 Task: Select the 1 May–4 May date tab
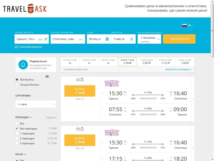point(146,62)
